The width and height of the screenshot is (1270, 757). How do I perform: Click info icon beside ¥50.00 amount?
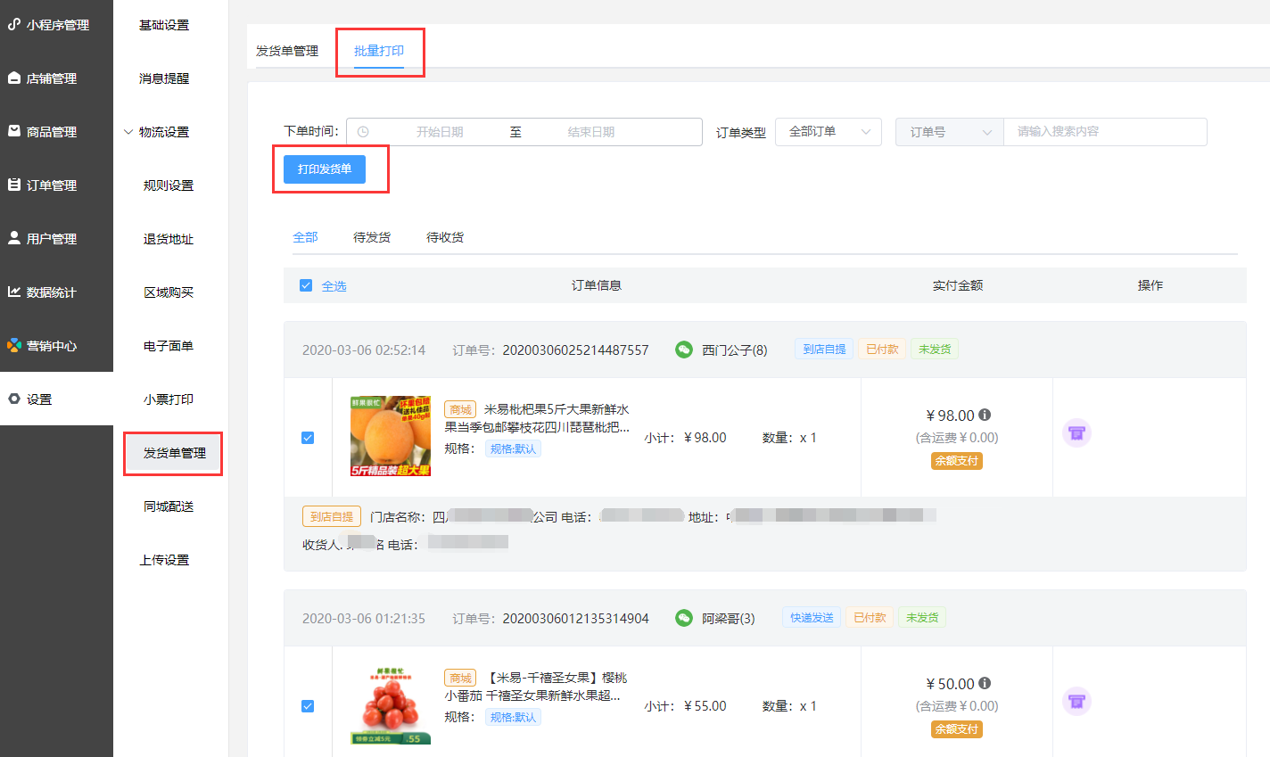coord(985,683)
